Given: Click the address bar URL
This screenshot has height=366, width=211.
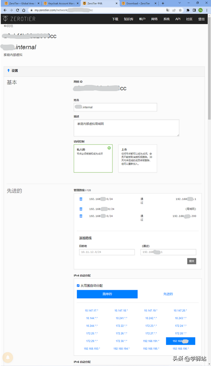Looking at the screenshot, I should point(64,10).
